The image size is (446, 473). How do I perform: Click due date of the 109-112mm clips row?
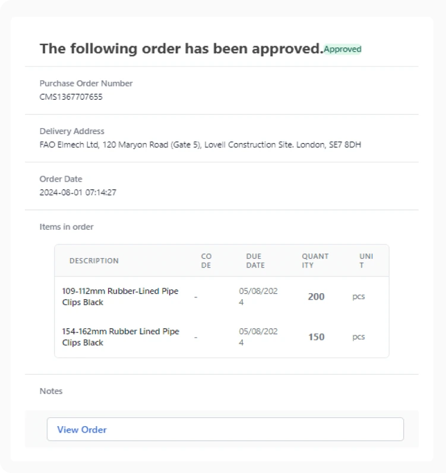(258, 297)
